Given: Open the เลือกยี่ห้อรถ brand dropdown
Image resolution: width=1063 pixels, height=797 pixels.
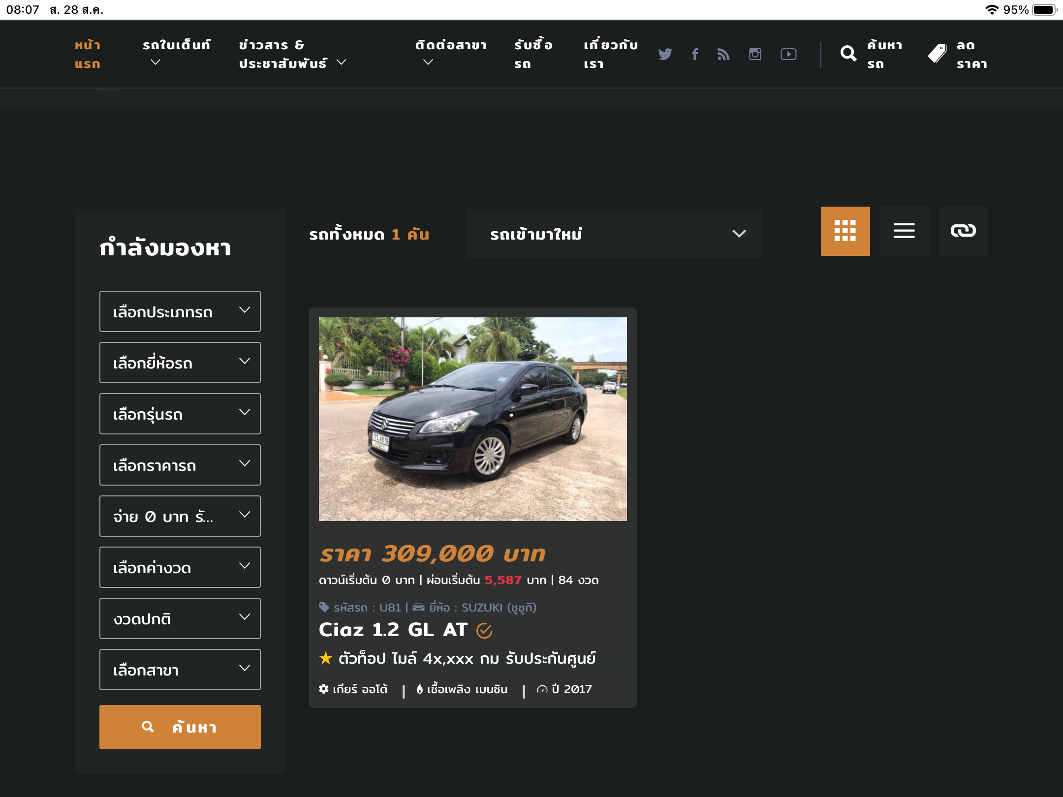Looking at the screenshot, I should (x=180, y=363).
